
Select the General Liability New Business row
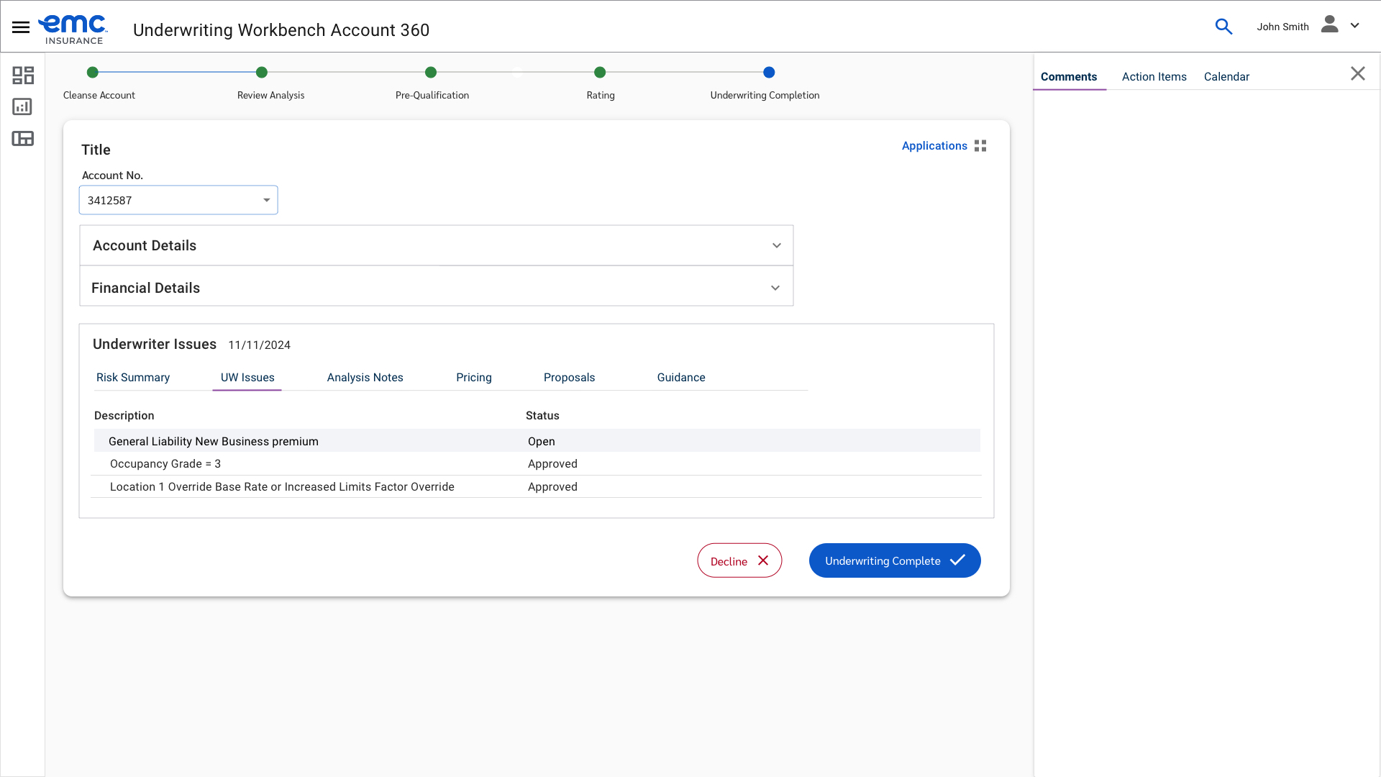pyautogui.click(x=213, y=442)
